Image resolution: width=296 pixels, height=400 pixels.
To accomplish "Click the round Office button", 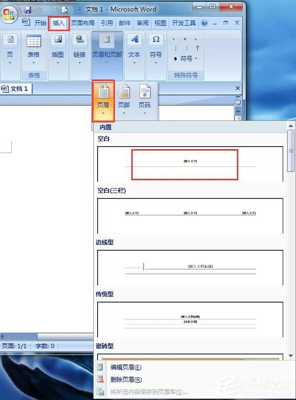I will coord(9,14).
